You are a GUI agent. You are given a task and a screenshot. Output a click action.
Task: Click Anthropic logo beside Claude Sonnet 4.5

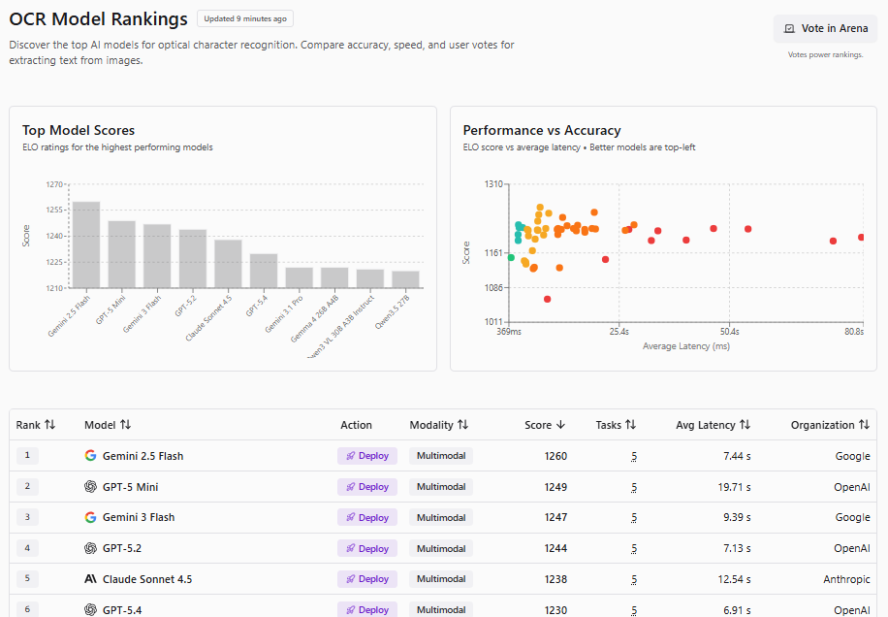(90, 579)
